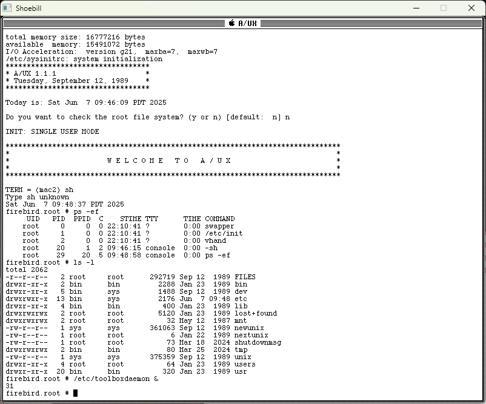This screenshot has height=404, width=486.
Task: Click the '-sh' process command in ps output
Action: 211,248
